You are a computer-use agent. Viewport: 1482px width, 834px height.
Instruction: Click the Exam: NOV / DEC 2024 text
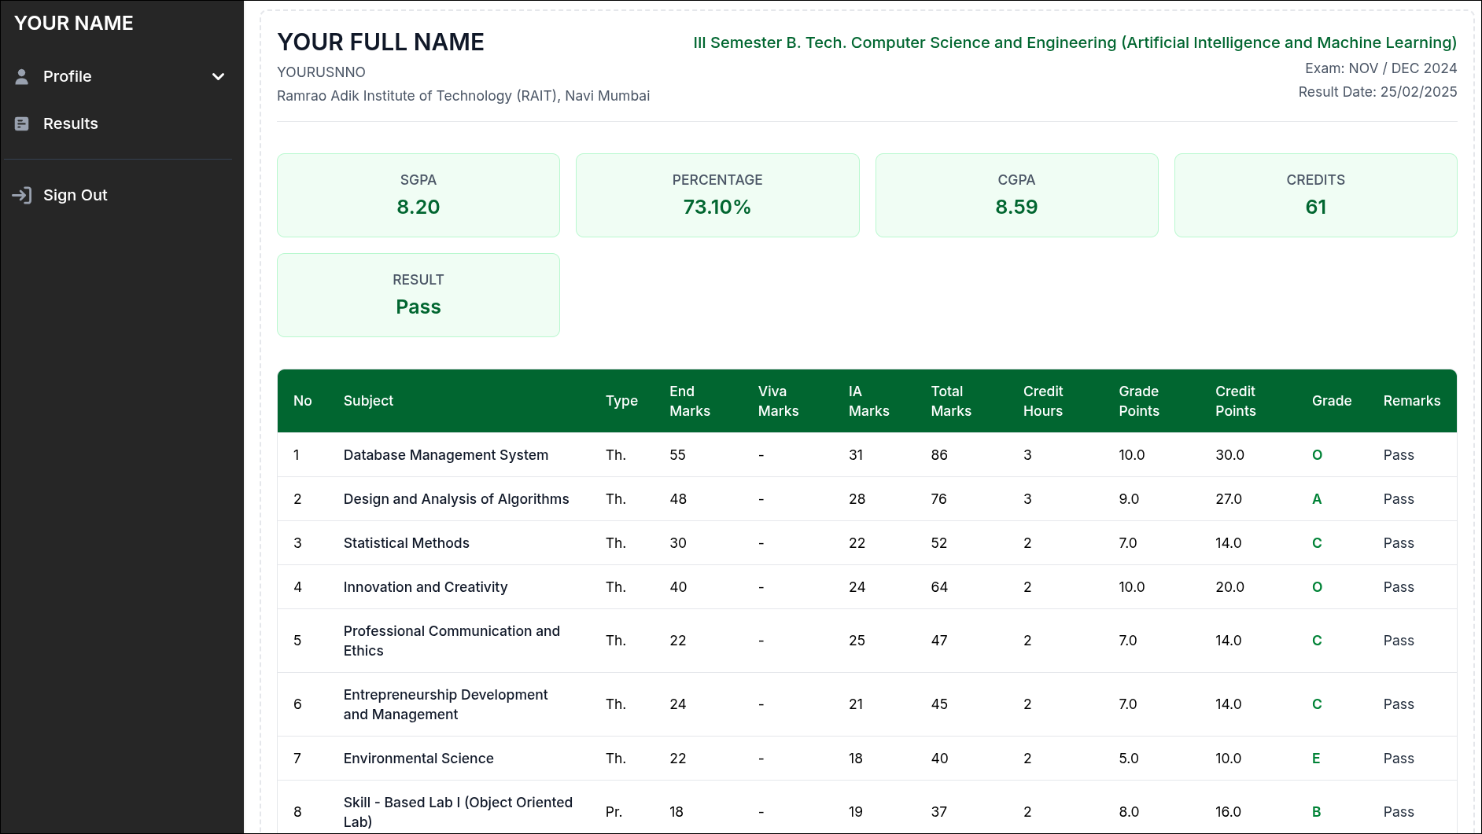coord(1381,68)
